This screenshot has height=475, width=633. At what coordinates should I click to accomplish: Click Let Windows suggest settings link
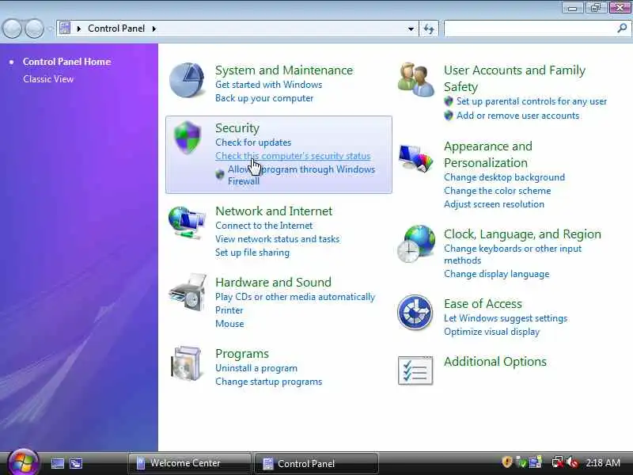pyautogui.click(x=506, y=318)
